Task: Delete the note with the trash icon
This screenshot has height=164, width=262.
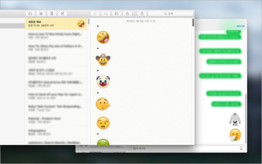Action: 52,14
